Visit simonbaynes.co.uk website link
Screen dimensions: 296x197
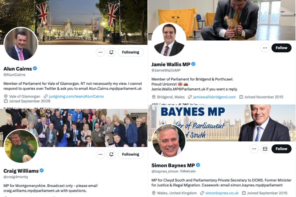pyautogui.click(x=222, y=193)
